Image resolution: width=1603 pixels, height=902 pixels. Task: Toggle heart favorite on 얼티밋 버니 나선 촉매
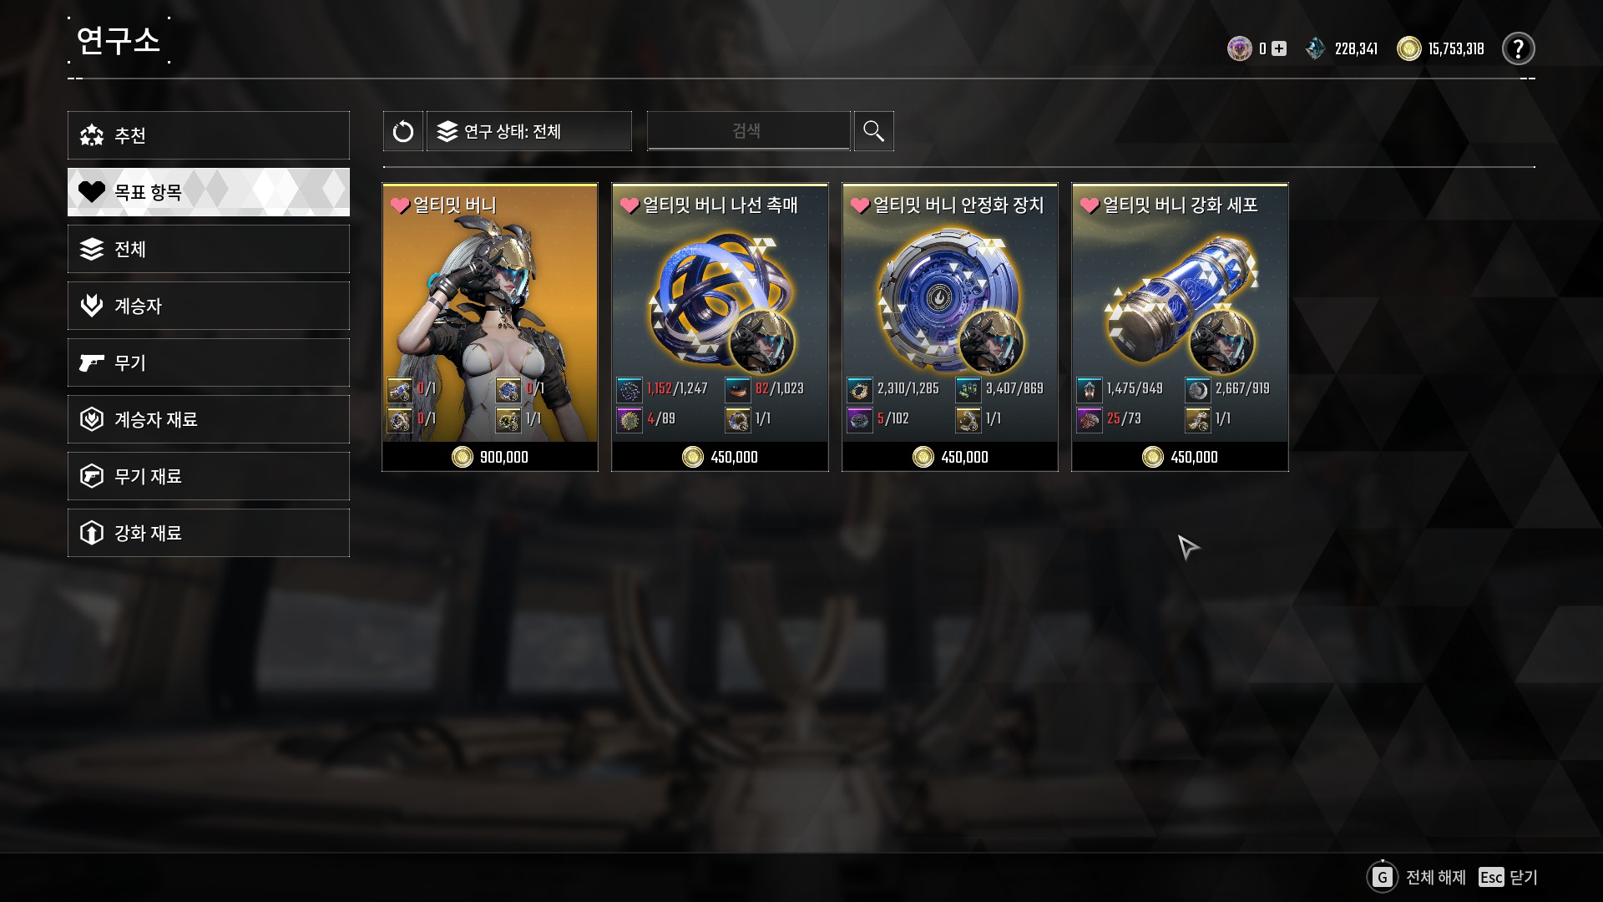[630, 205]
